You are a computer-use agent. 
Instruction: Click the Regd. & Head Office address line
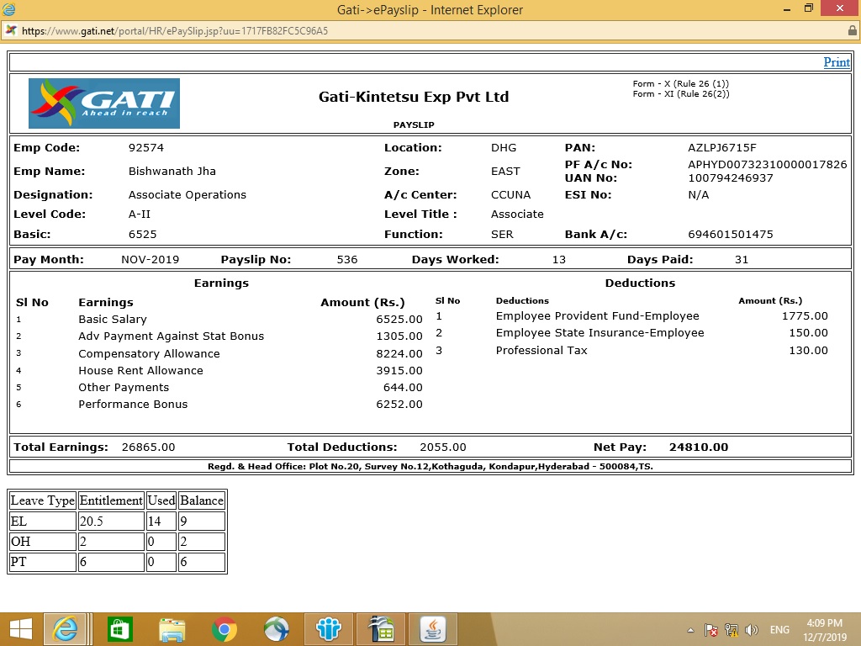430,466
